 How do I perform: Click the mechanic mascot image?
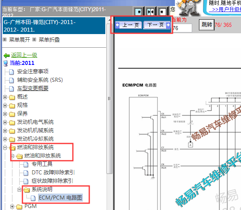coord(189,8)
